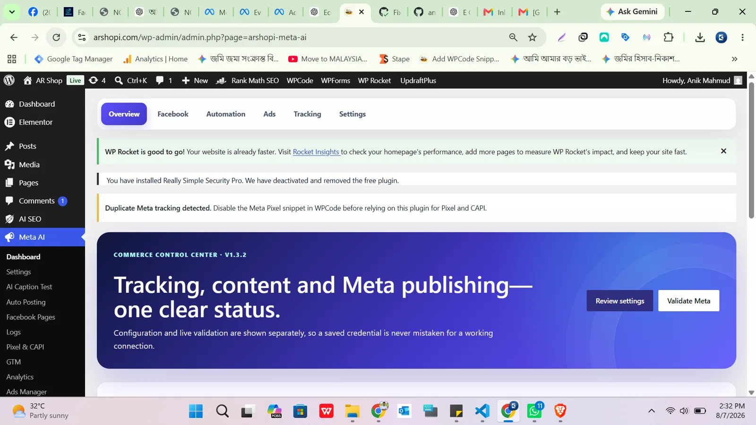The height and width of the screenshot is (425, 756).
Task: Follow the Rocket Insights link
Action: tap(316, 152)
